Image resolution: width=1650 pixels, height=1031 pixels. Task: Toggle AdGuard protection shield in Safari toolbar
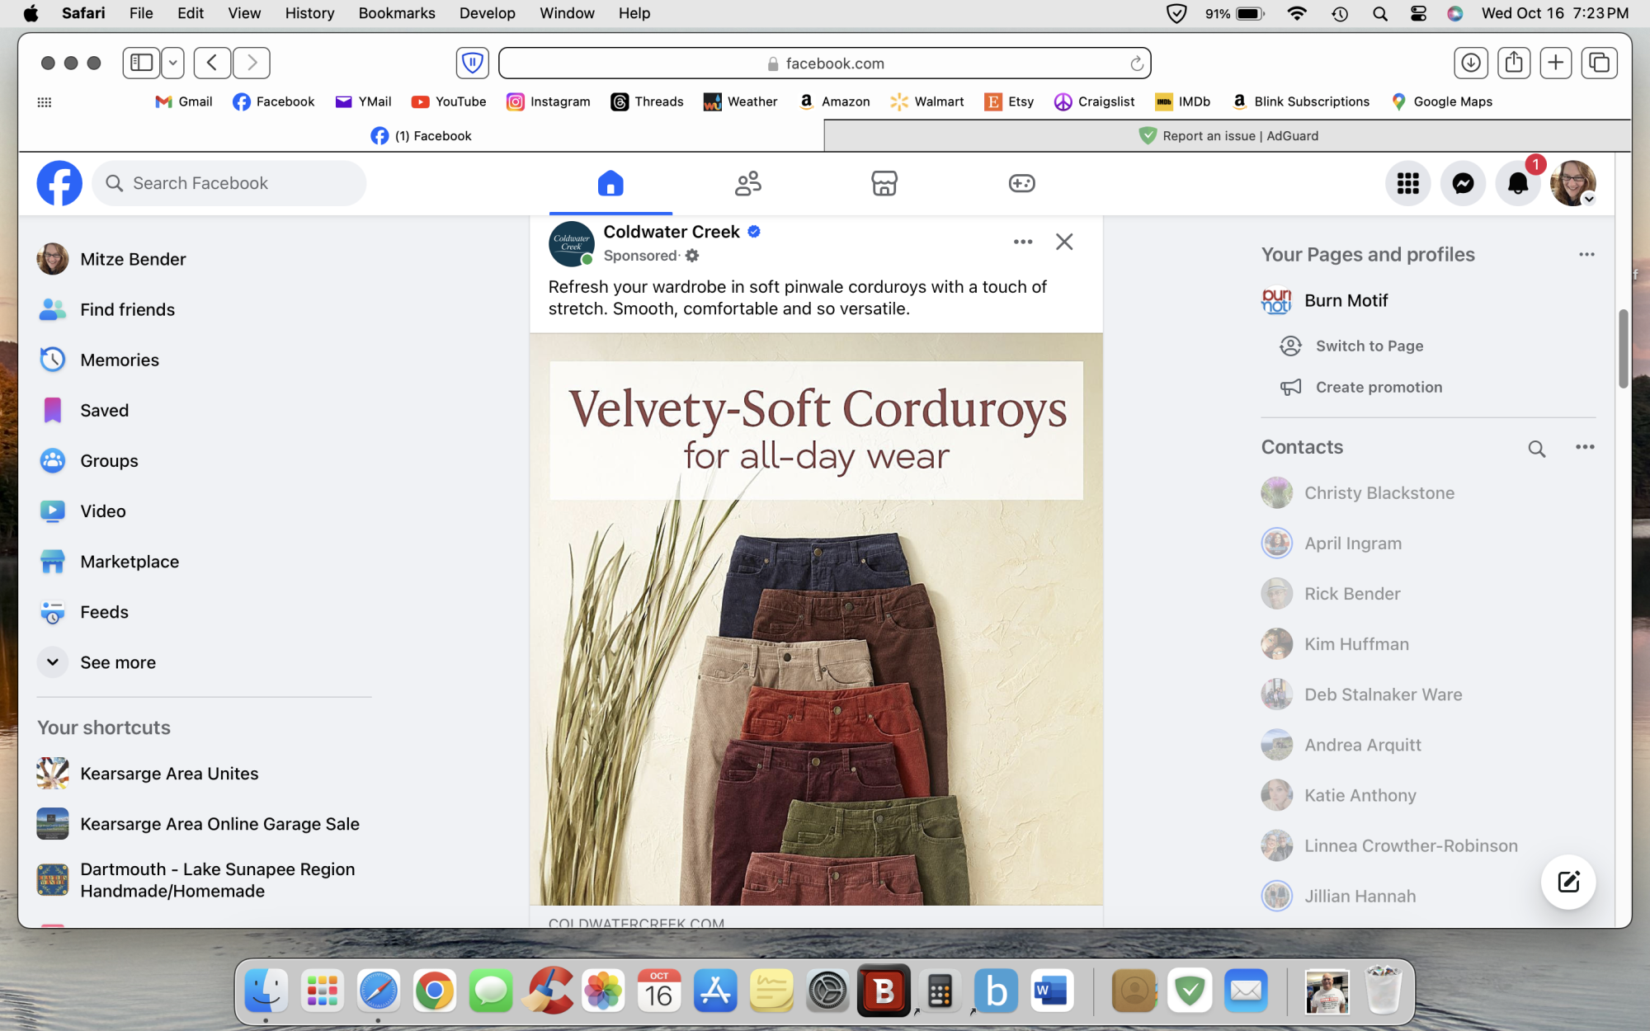pos(472,63)
